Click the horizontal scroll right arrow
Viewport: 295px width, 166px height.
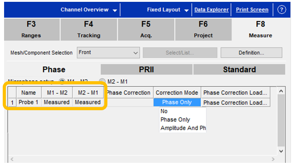pos(273,159)
